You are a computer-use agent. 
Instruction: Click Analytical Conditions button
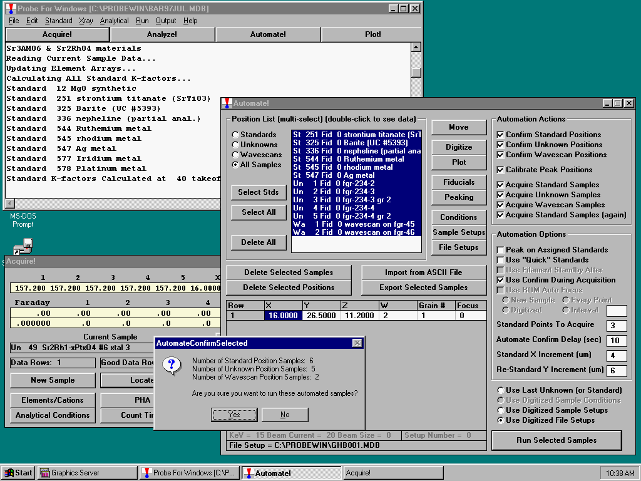(x=53, y=416)
